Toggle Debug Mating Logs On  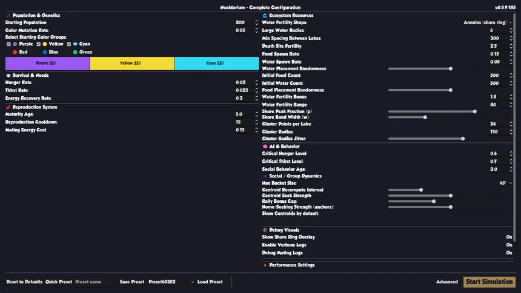509,253
